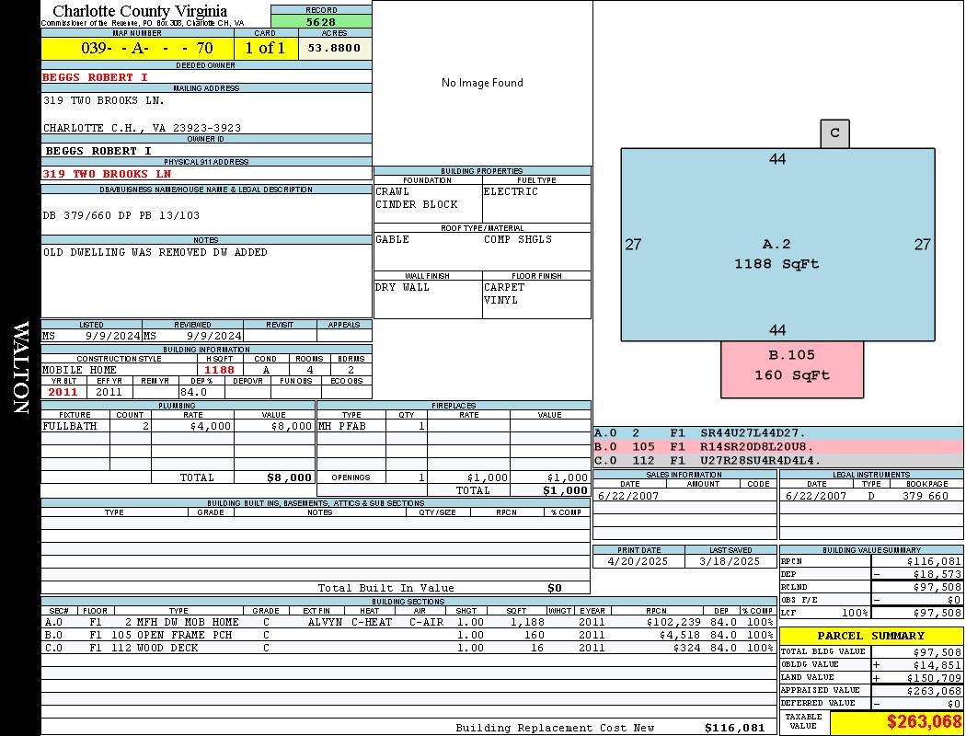Click red H SQFT value 1188
Screen dimensions: 966x736
(219, 370)
